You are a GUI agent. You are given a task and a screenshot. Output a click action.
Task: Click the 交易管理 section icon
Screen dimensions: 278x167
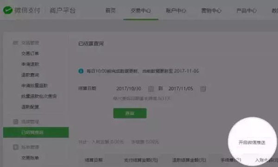[15, 43]
